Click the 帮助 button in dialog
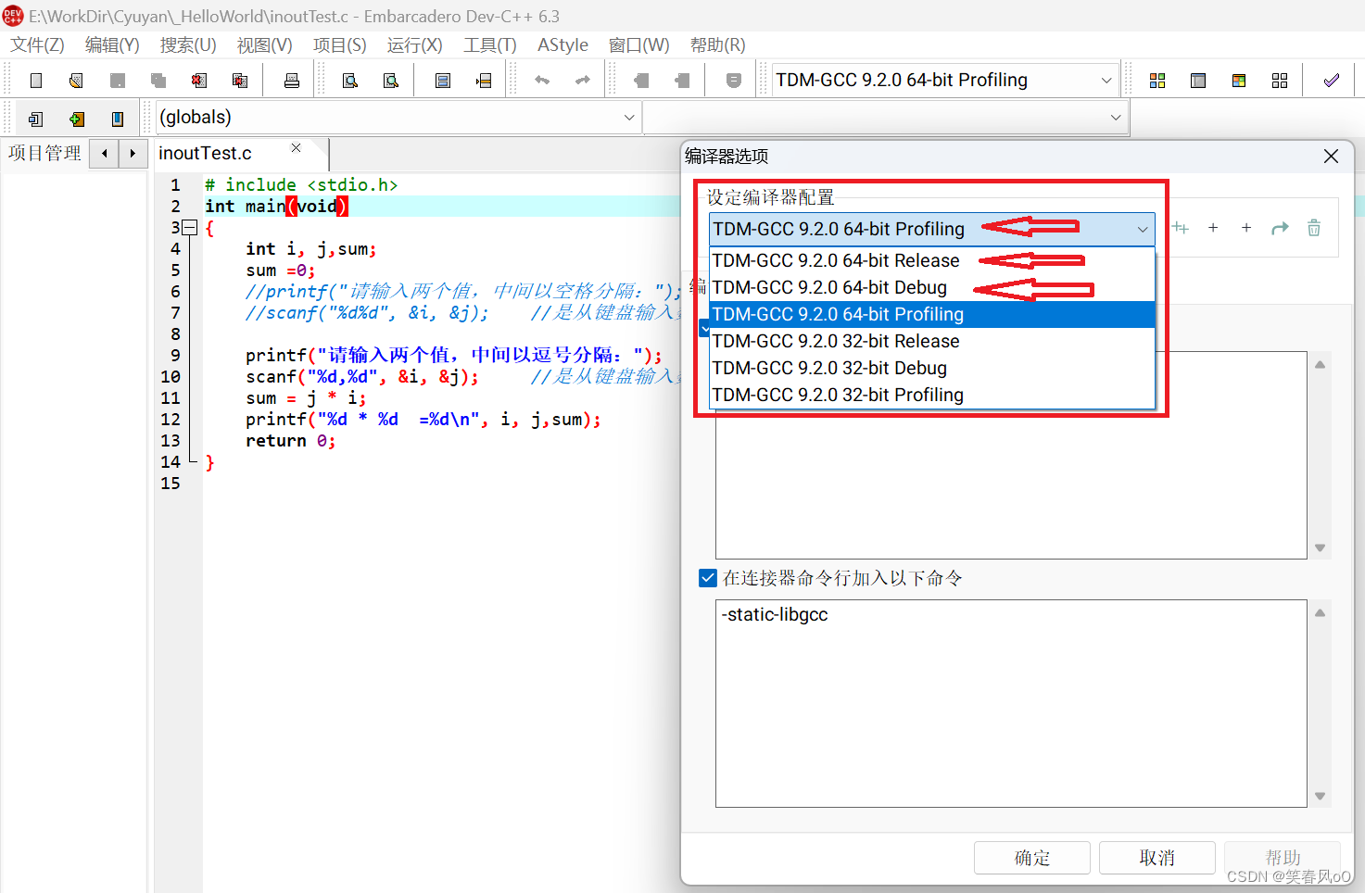Image resolution: width=1365 pixels, height=893 pixels. pos(1283,858)
